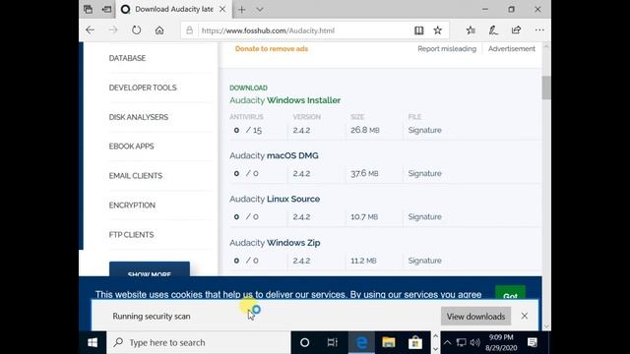Download Audacity Windows Zip
Screen dimensions: 630x354
275,243
